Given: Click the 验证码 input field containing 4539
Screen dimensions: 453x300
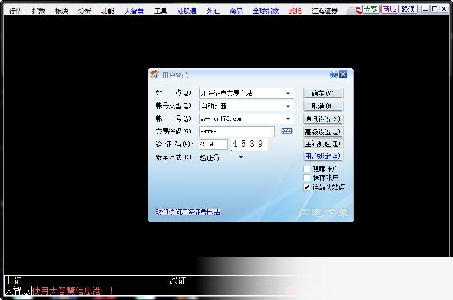Looking at the screenshot, I should [213, 144].
